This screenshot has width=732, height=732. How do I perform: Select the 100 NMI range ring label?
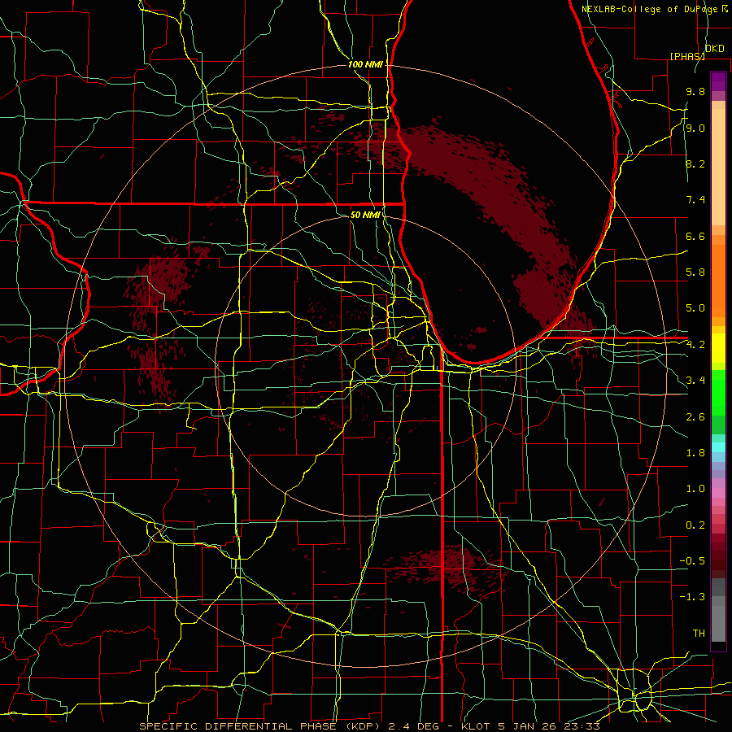point(365,64)
